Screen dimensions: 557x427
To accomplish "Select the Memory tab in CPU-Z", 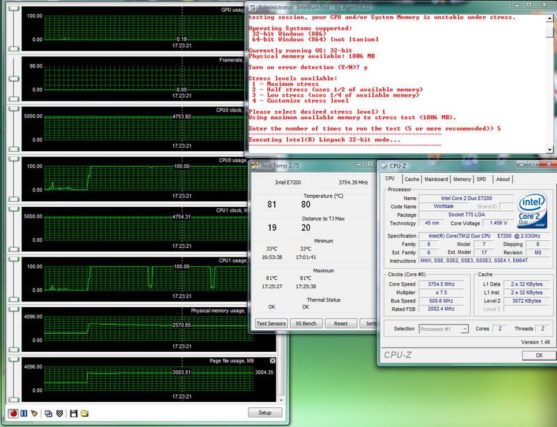I will point(462,179).
